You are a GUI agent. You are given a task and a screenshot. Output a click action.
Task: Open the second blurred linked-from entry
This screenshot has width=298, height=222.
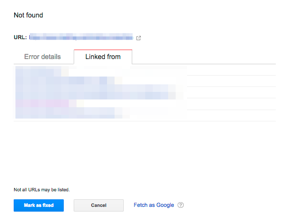[69, 81]
